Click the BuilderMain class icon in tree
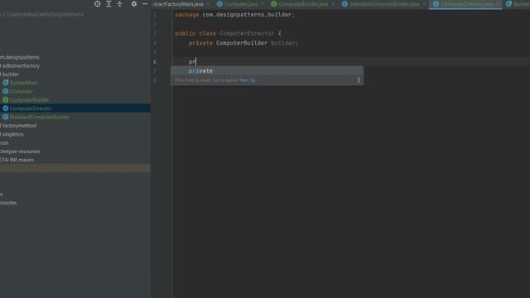Image resolution: width=530 pixels, height=298 pixels. 6,83
